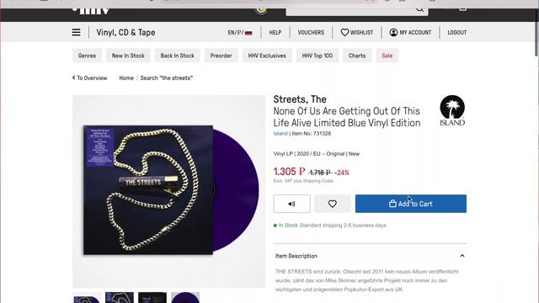Click the Add to Cart button

coord(411,204)
